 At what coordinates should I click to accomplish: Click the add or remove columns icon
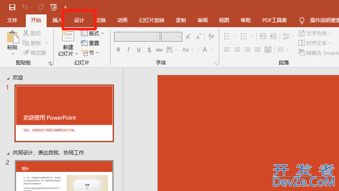click(x=281, y=50)
